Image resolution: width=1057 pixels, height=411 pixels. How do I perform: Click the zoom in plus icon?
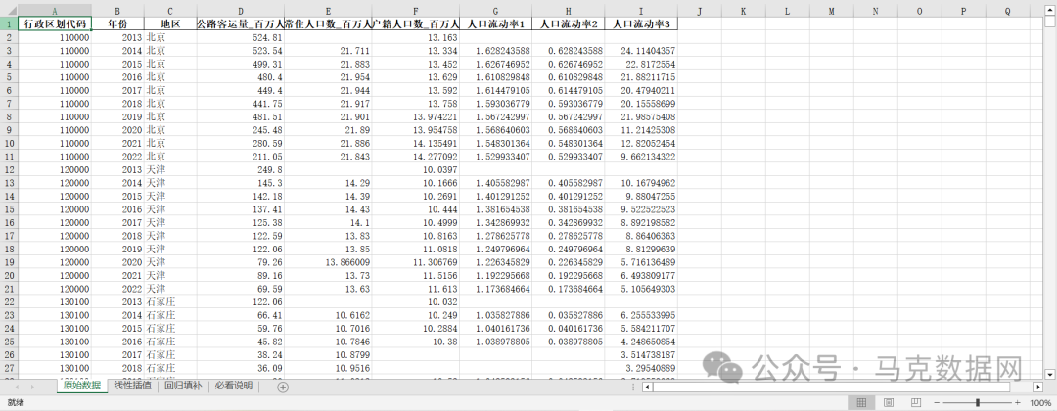(x=1017, y=402)
